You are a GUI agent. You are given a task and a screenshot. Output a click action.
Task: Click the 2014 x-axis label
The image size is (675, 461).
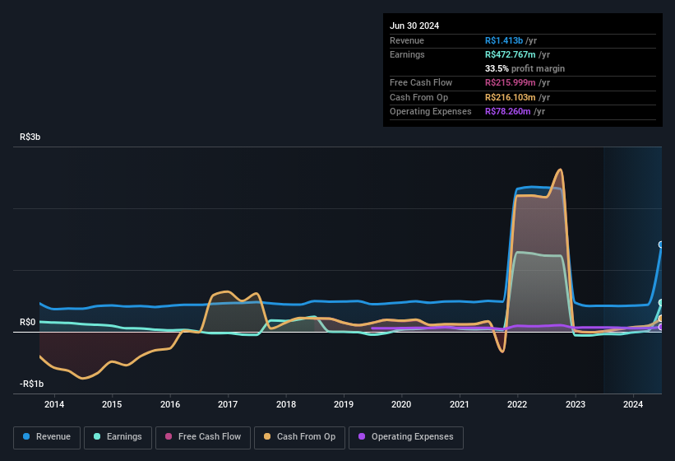54,404
